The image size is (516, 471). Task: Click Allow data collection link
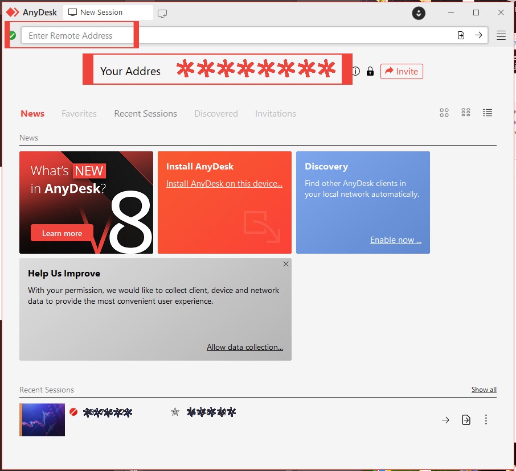[x=245, y=347]
